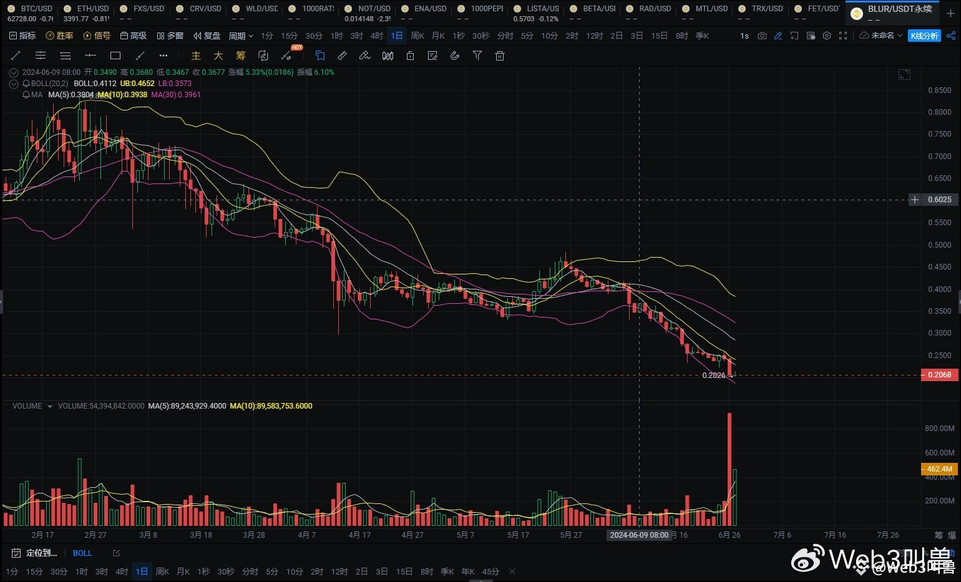Image resolution: width=961 pixels, height=582 pixels.
Task: Click the 2024-06-09 08:00 time axis label
Action: point(639,535)
